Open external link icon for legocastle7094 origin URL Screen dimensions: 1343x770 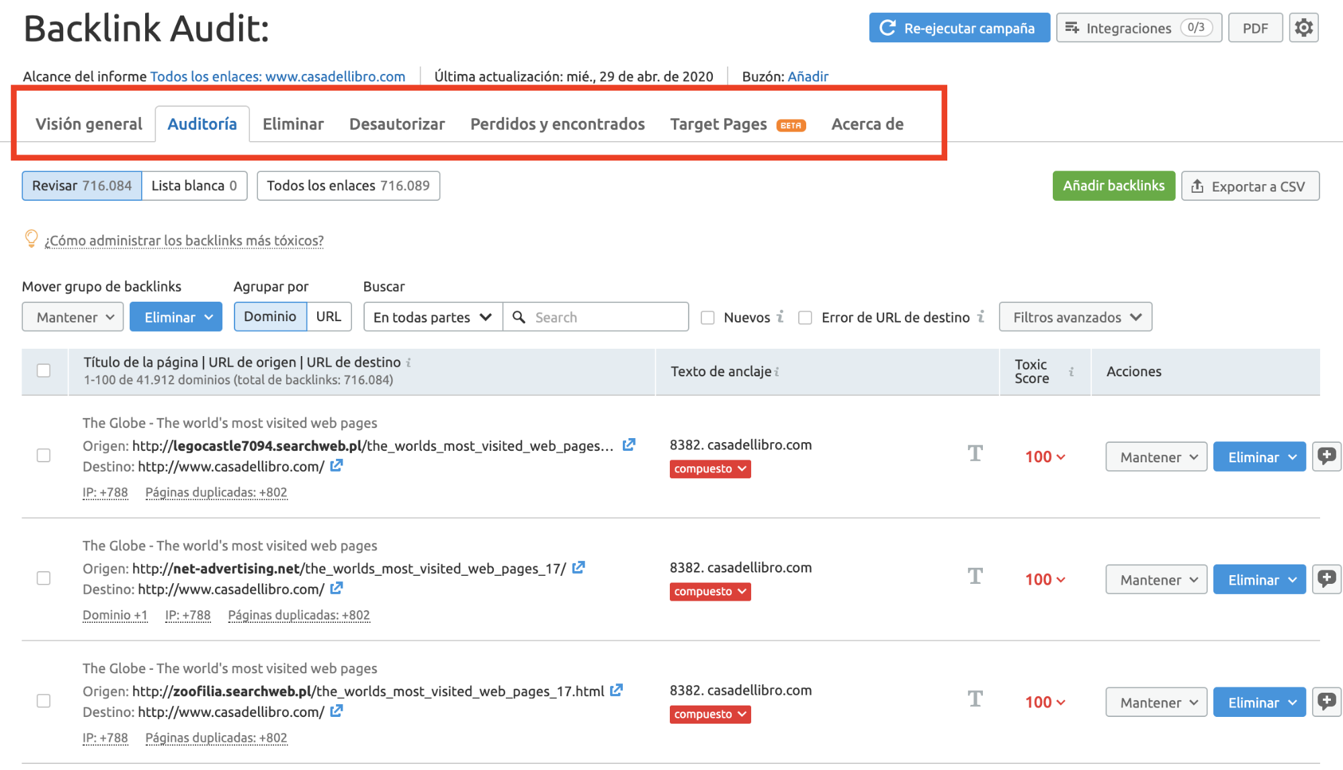tap(629, 445)
